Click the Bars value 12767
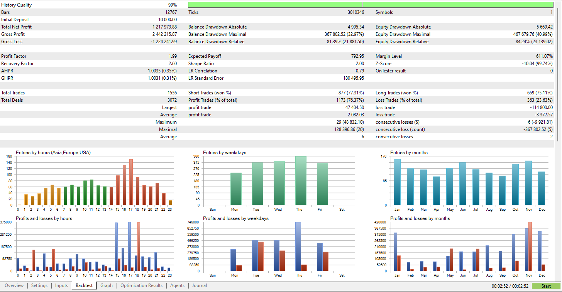This screenshot has width=562, height=292. click(x=170, y=12)
